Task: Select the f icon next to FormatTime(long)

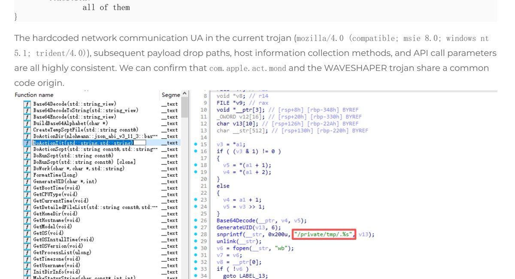Action: click(x=27, y=175)
